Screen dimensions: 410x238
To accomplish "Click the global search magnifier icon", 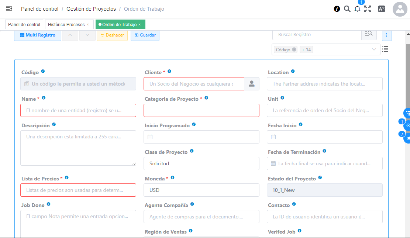I will 347,9.
